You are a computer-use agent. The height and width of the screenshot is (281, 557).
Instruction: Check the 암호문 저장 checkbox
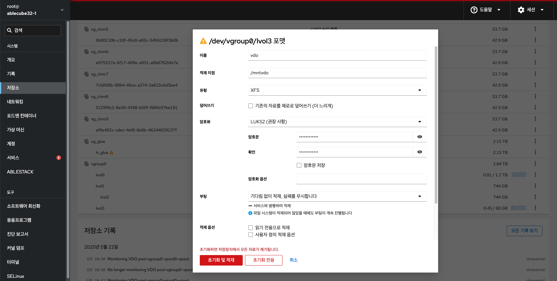pyautogui.click(x=299, y=165)
